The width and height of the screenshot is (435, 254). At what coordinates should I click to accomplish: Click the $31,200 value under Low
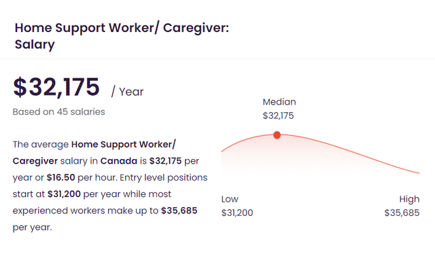(237, 213)
